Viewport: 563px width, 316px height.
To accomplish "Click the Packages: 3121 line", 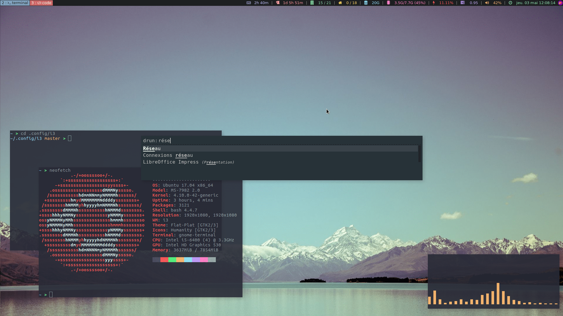I will 171,205.
